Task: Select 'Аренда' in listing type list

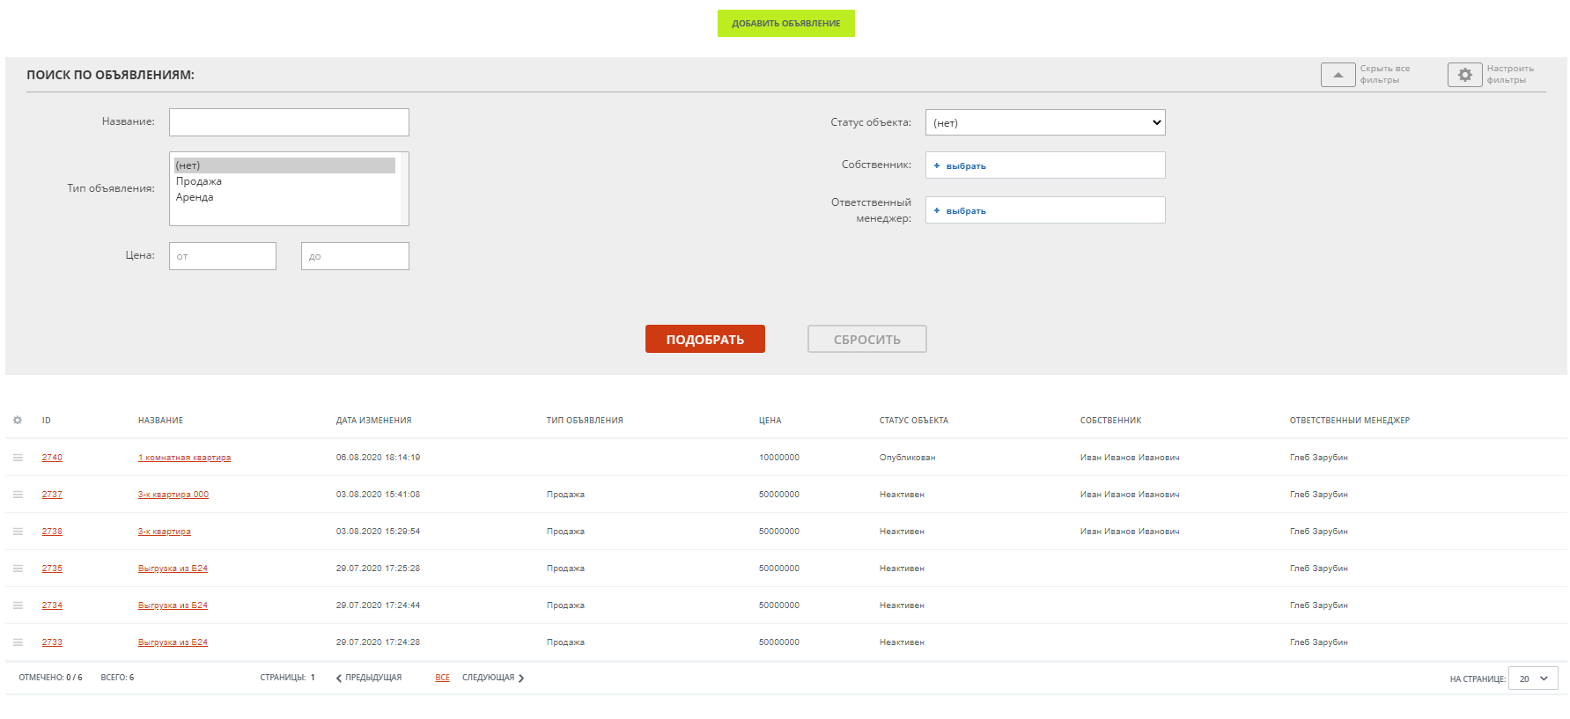Action: point(195,197)
